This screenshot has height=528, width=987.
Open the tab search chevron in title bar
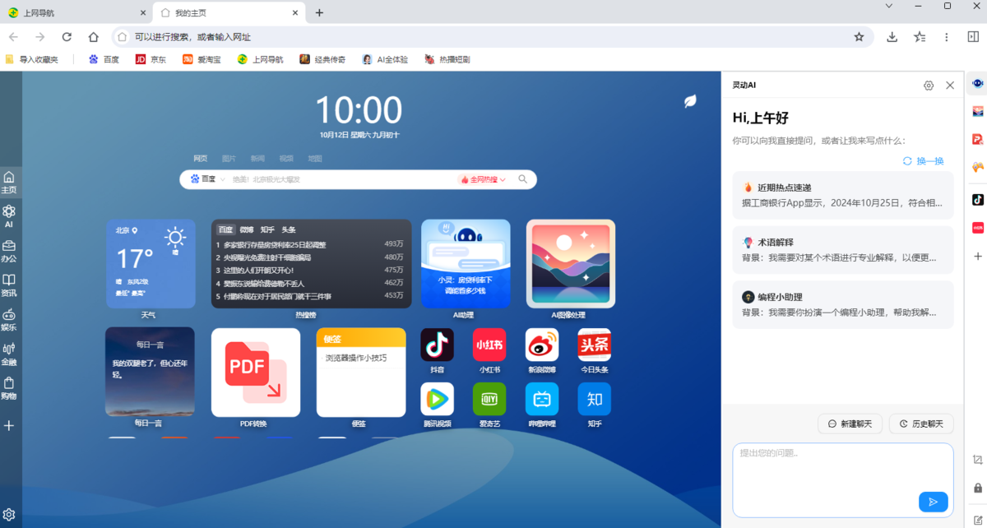tap(888, 7)
